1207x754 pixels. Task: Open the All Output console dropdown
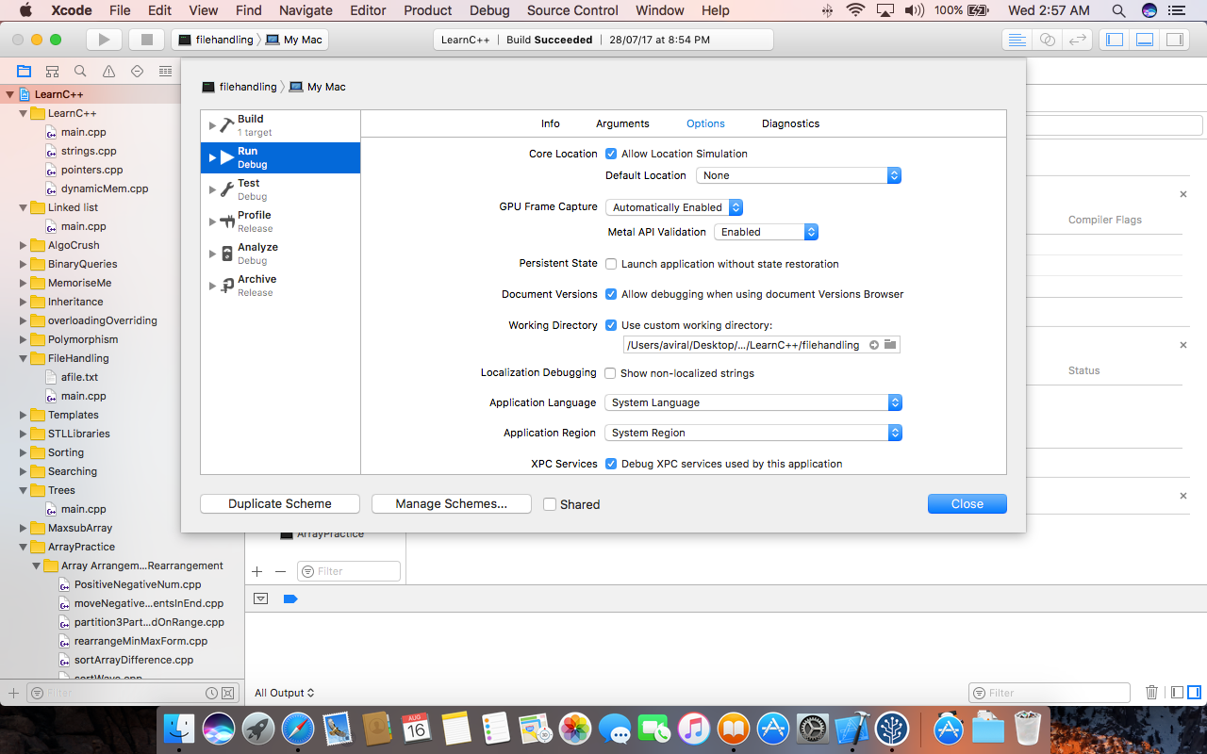point(284,693)
